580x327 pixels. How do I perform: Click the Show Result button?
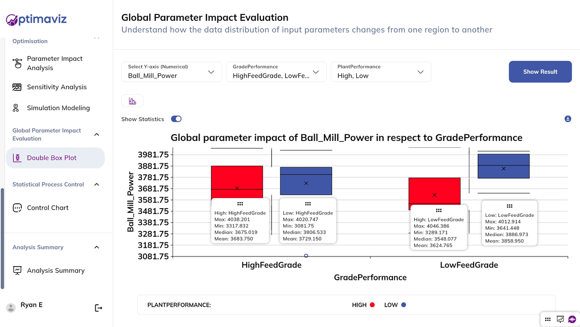pos(540,71)
